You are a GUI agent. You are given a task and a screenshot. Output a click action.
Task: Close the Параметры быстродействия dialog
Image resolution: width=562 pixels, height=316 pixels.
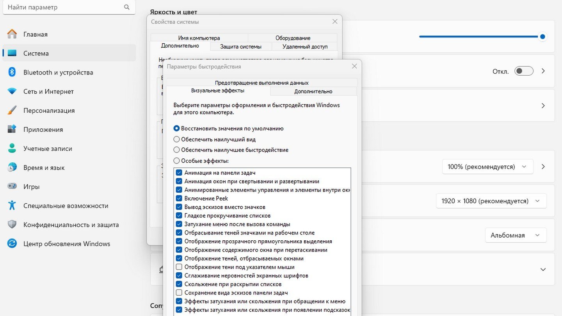coord(354,66)
